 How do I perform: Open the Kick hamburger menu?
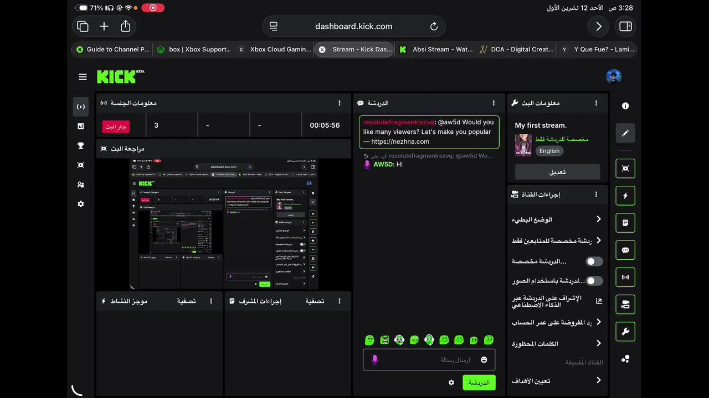(x=83, y=77)
